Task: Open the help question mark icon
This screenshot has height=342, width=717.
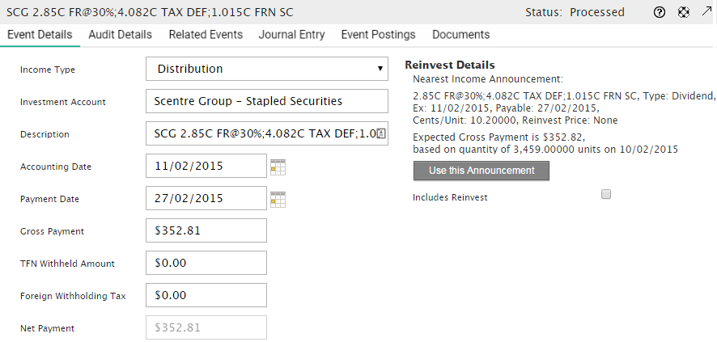Action: (x=660, y=12)
